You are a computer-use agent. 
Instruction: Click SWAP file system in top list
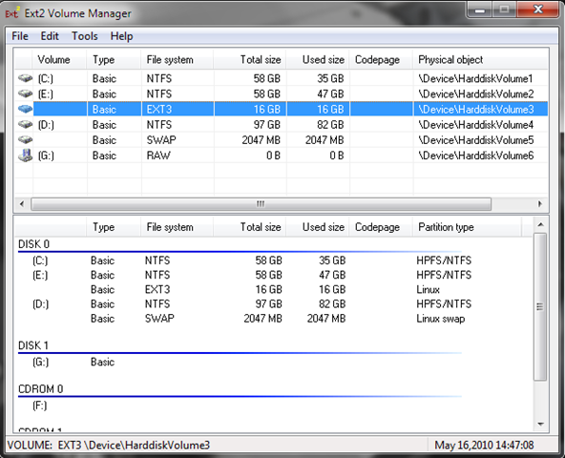coord(161,140)
